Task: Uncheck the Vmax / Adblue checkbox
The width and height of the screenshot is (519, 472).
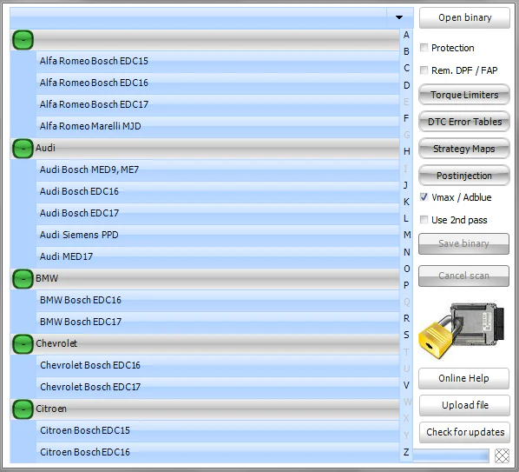Action: [x=424, y=197]
